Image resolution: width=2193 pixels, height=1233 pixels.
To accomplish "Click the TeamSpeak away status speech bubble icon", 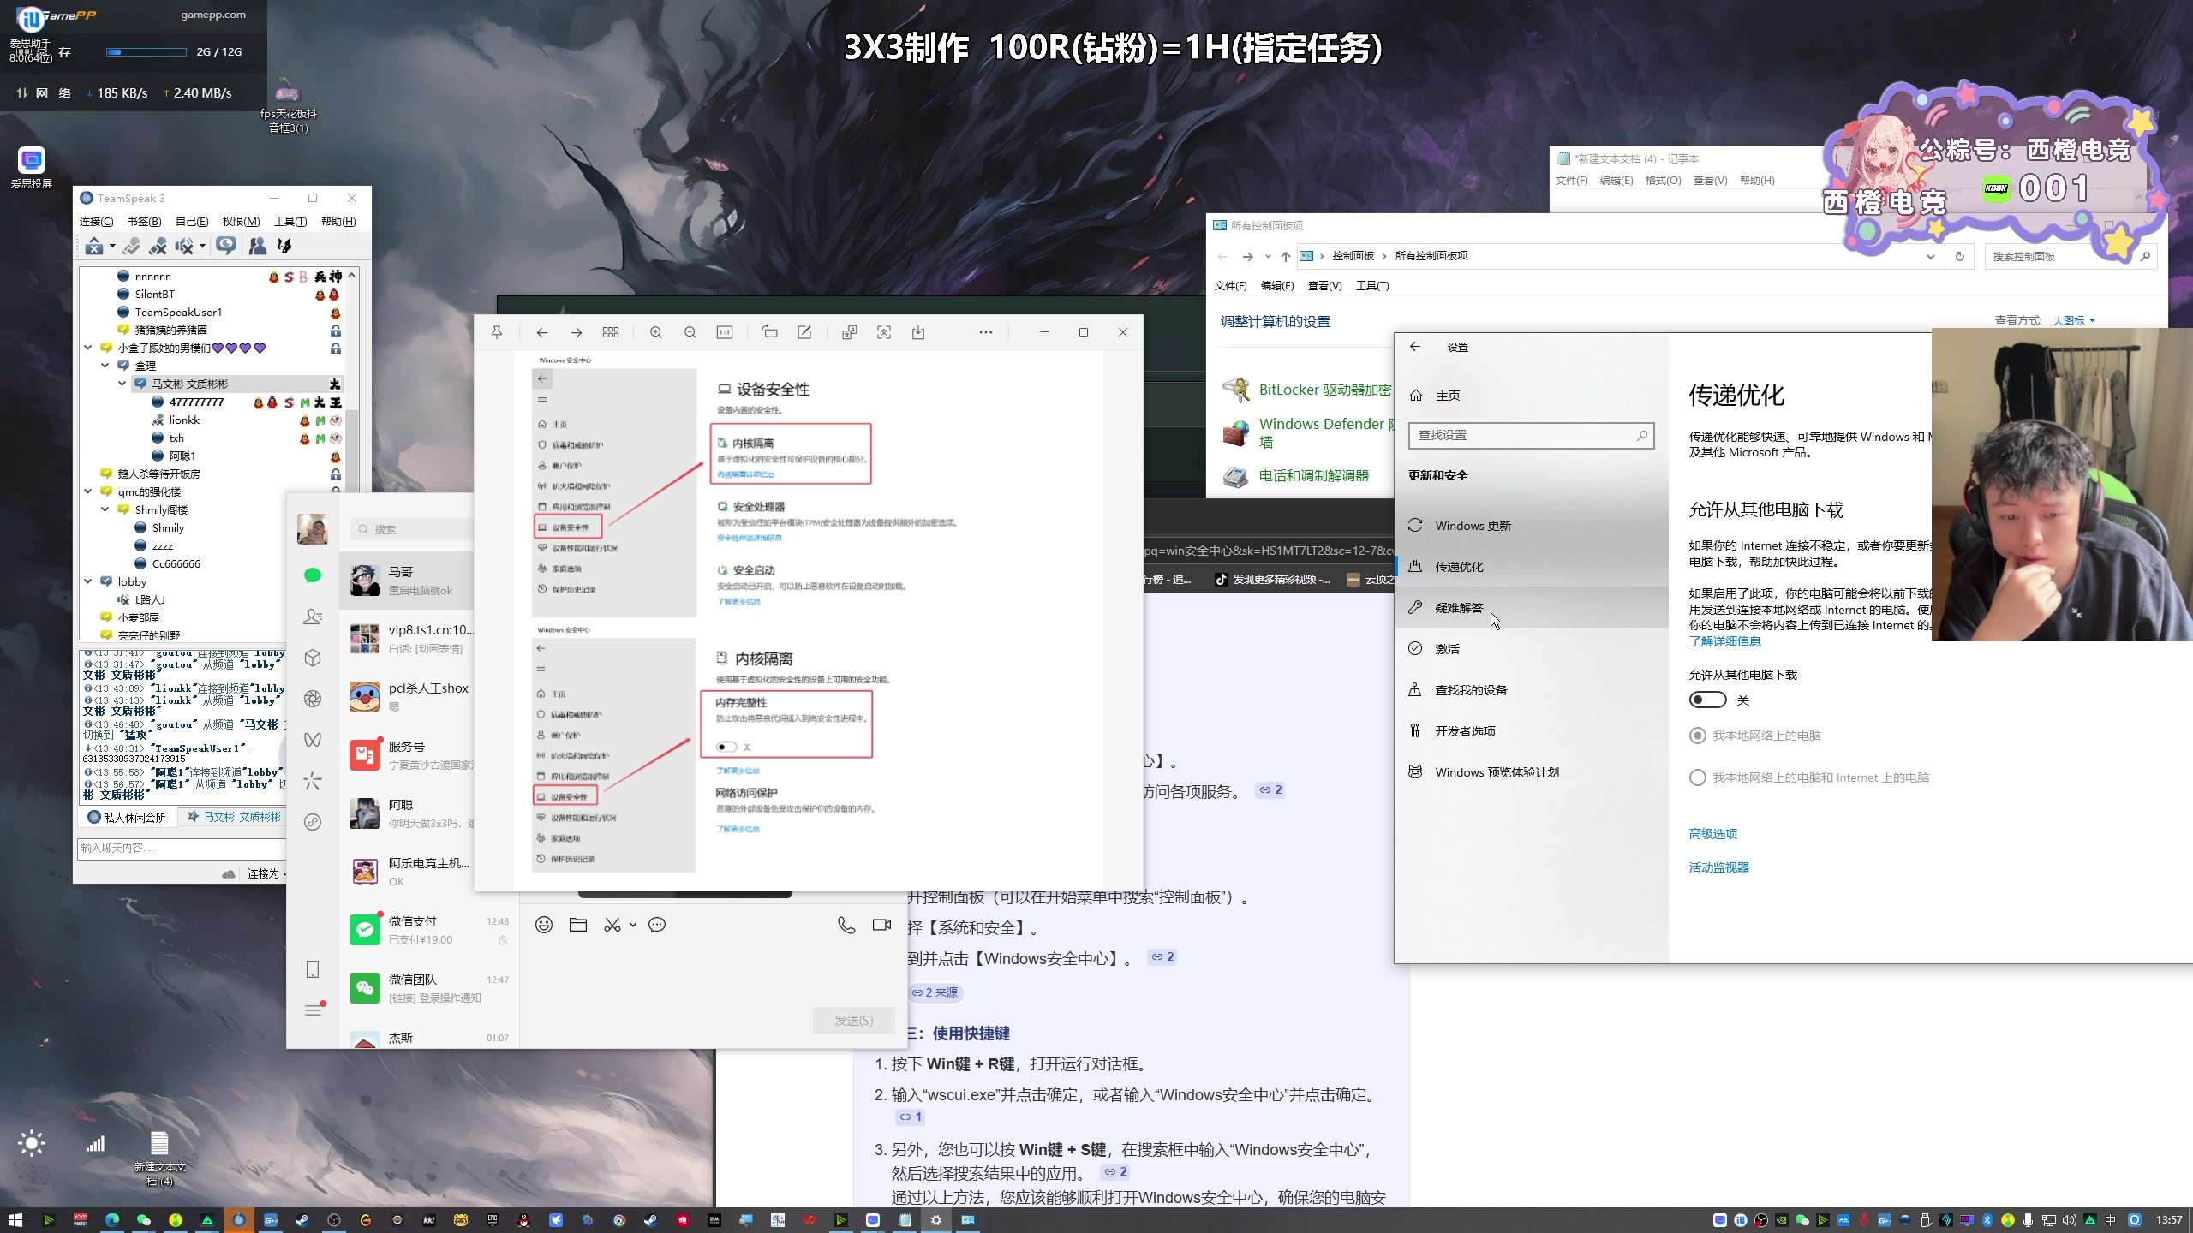I will coord(226,247).
